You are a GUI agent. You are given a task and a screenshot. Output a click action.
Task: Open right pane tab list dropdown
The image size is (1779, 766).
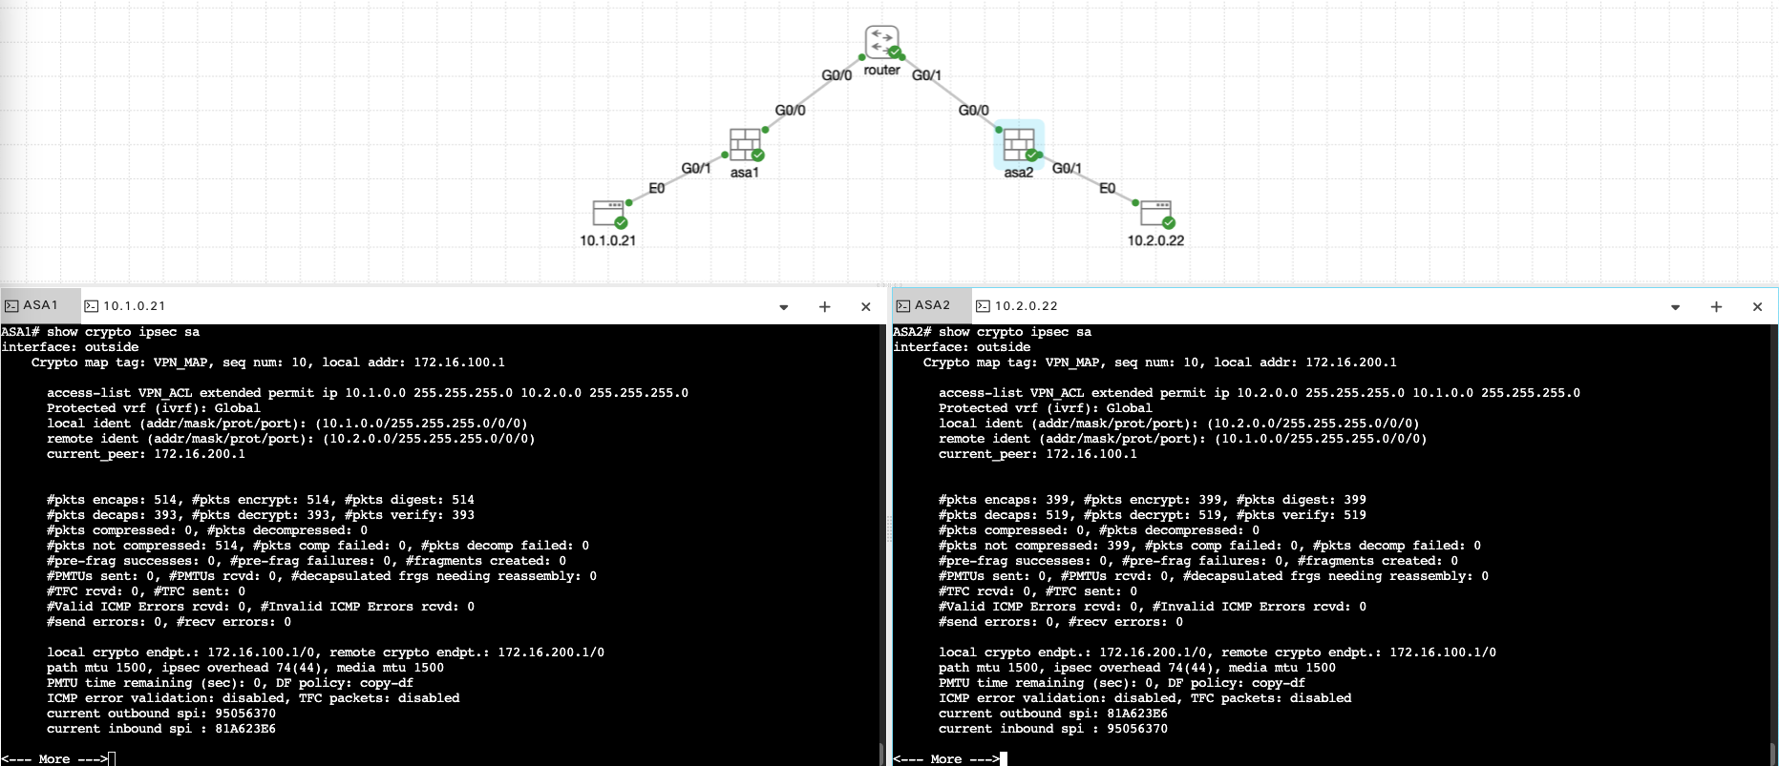tap(1675, 307)
